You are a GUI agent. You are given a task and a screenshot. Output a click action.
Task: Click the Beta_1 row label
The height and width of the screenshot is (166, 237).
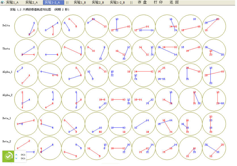pos(7,118)
